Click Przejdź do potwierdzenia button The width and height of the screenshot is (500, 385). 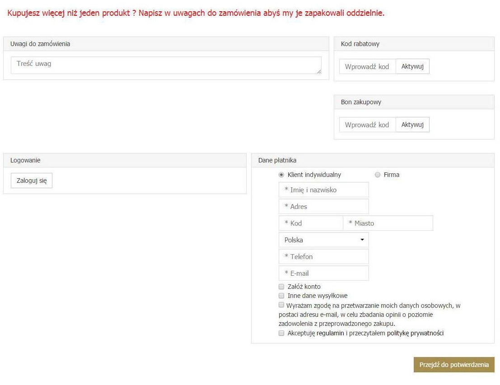(x=453, y=365)
